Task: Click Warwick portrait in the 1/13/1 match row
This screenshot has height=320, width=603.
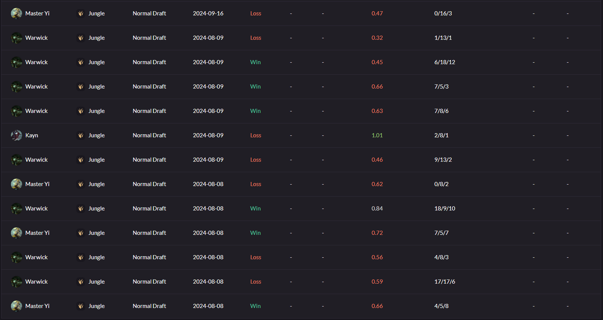Action: (x=17, y=38)
